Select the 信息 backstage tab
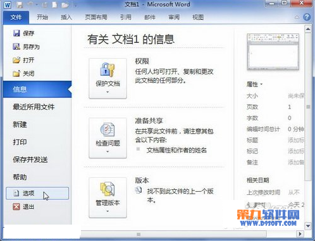 point(37,89)
